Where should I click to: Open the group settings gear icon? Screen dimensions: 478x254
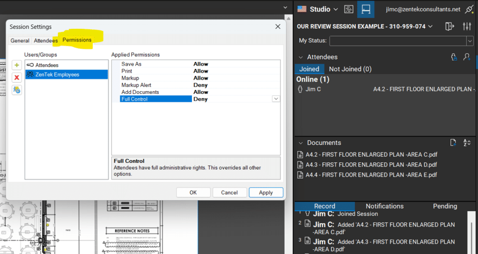click(x=17, y=90)
